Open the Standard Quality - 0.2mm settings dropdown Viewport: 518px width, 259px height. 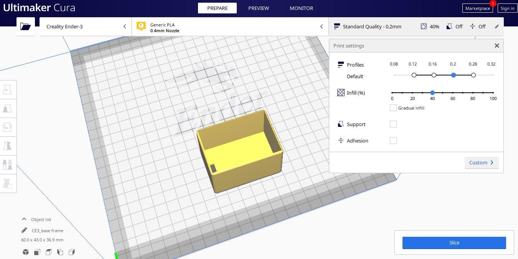pyautogui.click(x=416, y=26)
